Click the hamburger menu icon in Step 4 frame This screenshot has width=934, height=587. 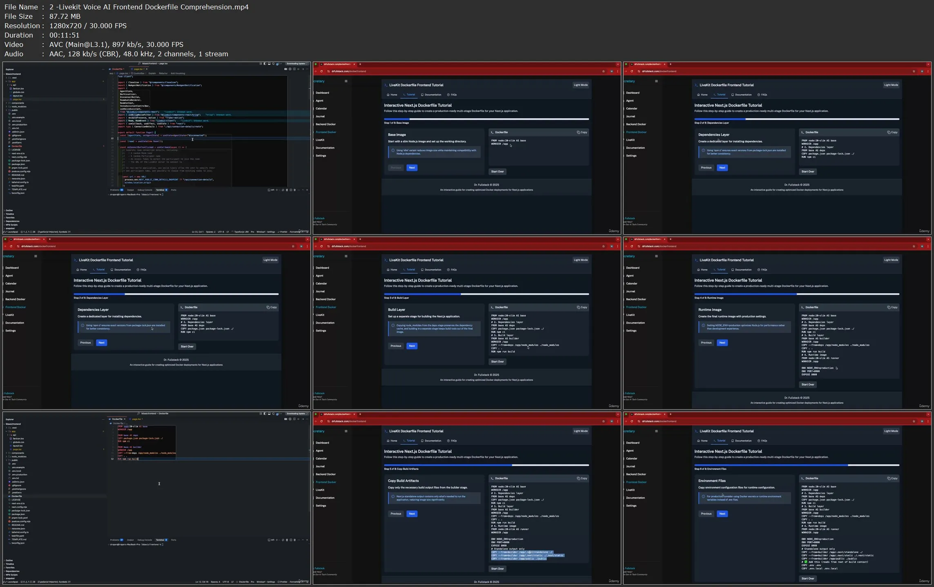tap(656, 256)
